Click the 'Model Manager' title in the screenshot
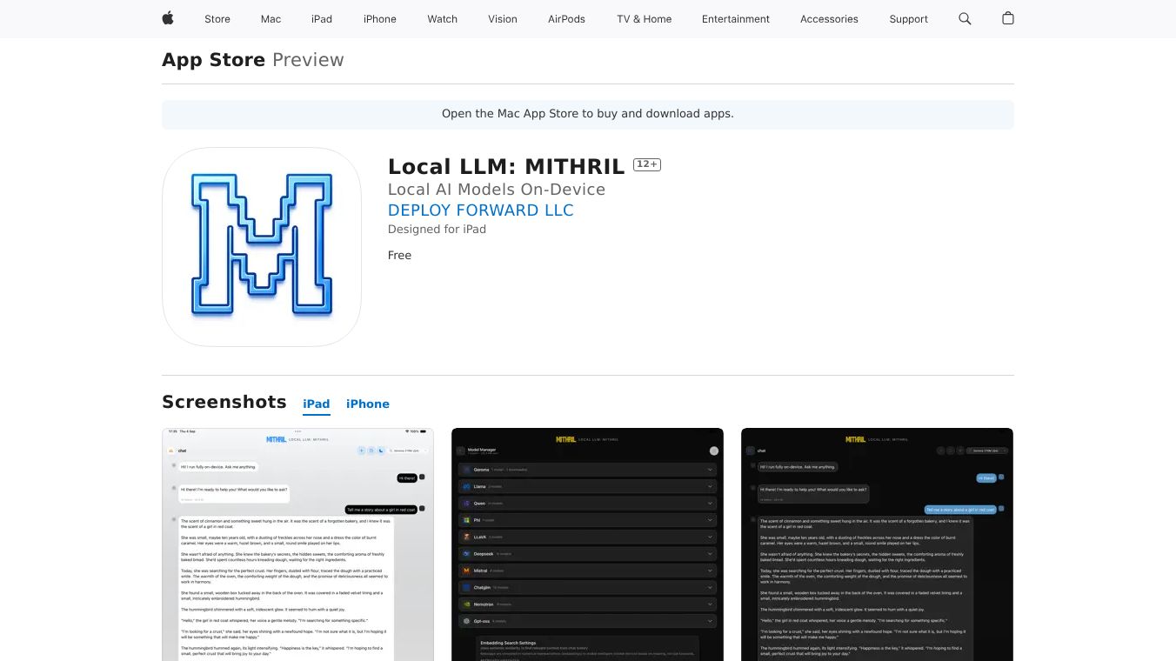 pyautogui.click(x=482, y=450)
